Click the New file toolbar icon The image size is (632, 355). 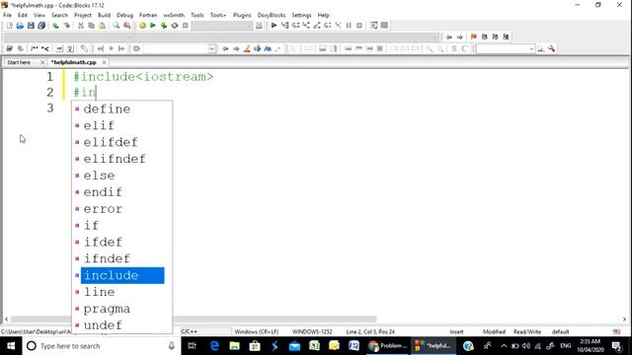coord(9,26)
